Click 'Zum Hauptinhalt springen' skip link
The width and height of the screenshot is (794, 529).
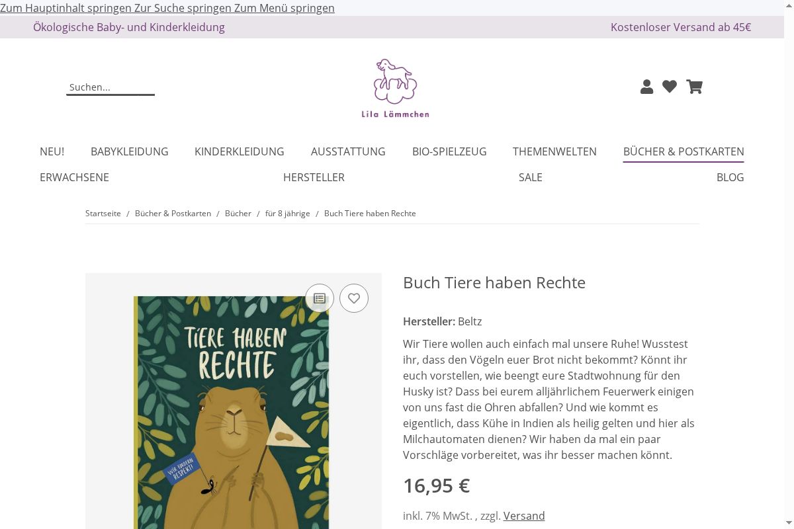click(66, 8)
